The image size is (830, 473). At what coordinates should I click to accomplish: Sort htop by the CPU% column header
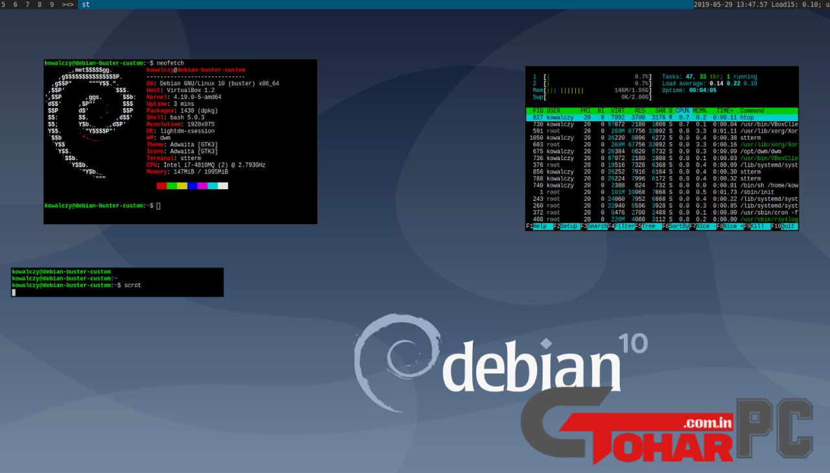click(x=682, y=111)
